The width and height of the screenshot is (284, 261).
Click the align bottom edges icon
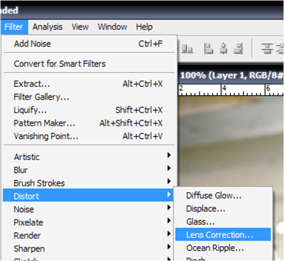click(x=187, y=49)
